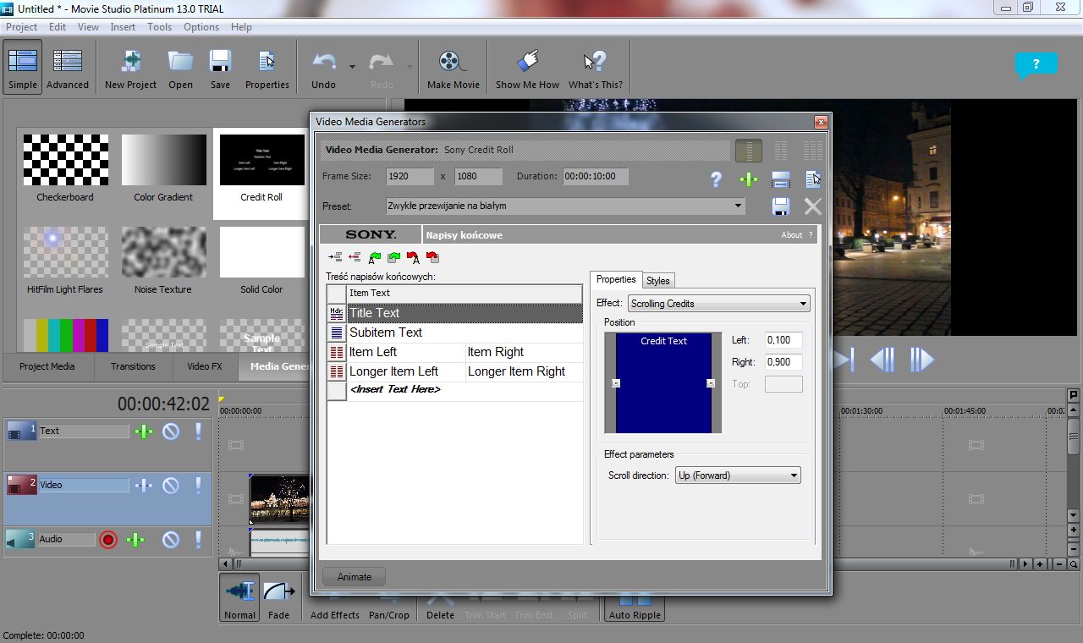Expand the Undo history dropdown arrow
Viewport: 1083px width, 643px height.
tap(352, 65)
